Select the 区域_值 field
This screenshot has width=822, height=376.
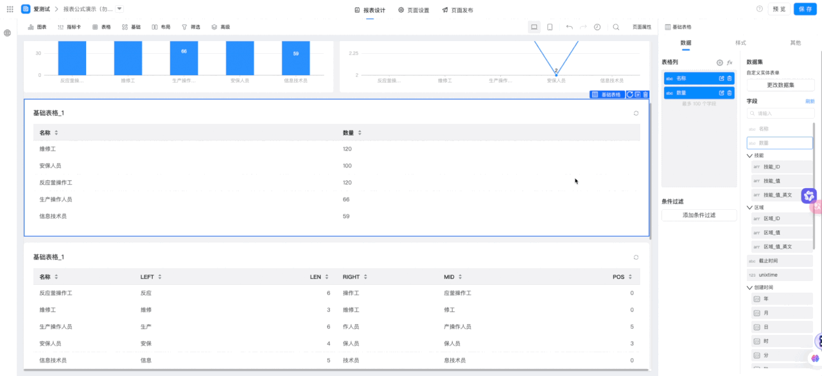pos(782,232)
